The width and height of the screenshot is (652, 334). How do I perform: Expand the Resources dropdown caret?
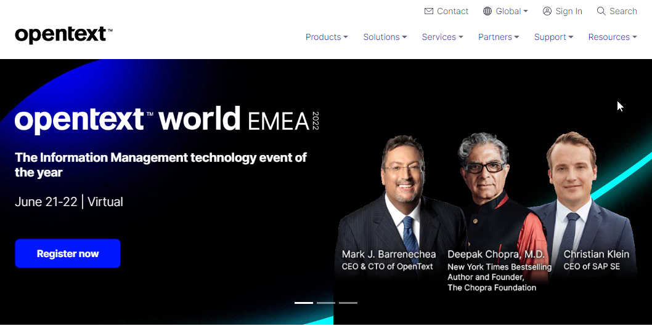(635, 38)
